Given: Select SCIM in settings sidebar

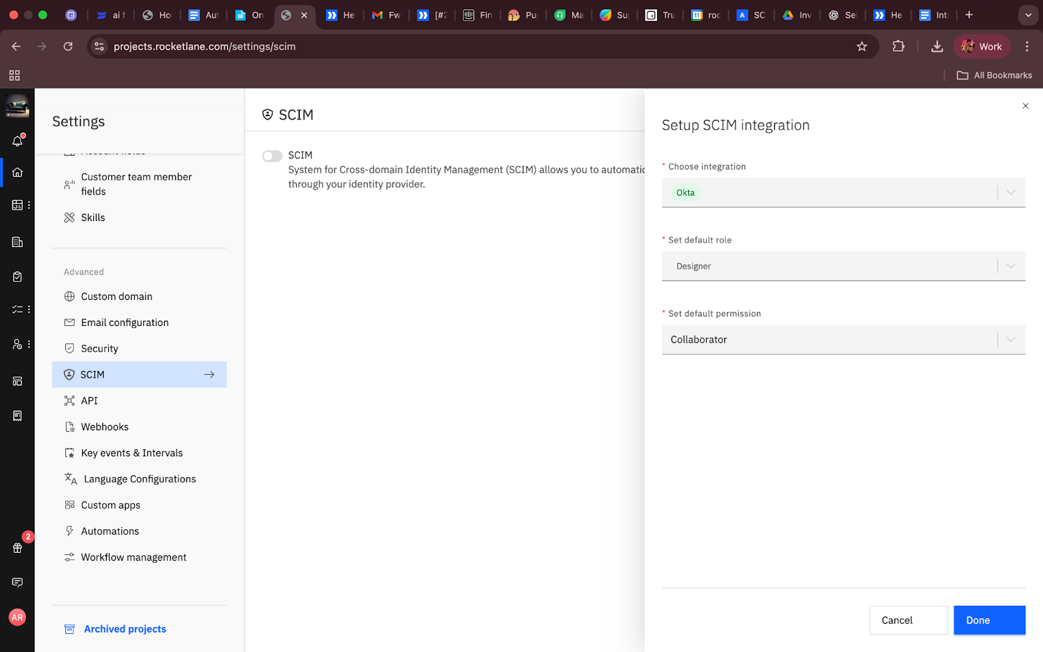Looking at the screenshot, I should [x=139, y=375].
